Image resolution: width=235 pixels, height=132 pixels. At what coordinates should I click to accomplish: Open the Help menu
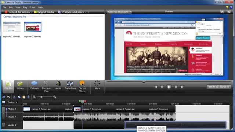(40, 7)
